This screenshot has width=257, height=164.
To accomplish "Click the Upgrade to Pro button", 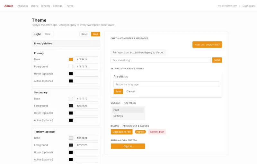I will 121,132.
